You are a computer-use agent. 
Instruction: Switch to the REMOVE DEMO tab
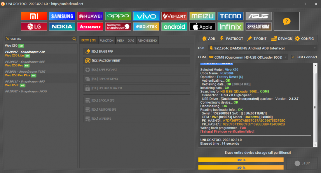(147, 41)
